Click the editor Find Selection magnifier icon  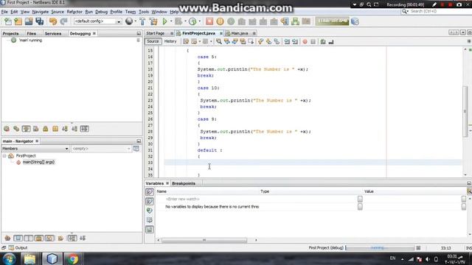[x=219, y=41]
